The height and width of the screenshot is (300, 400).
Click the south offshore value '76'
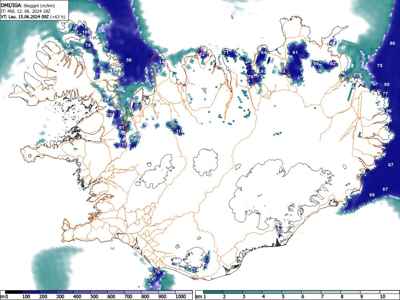[157, 272]
